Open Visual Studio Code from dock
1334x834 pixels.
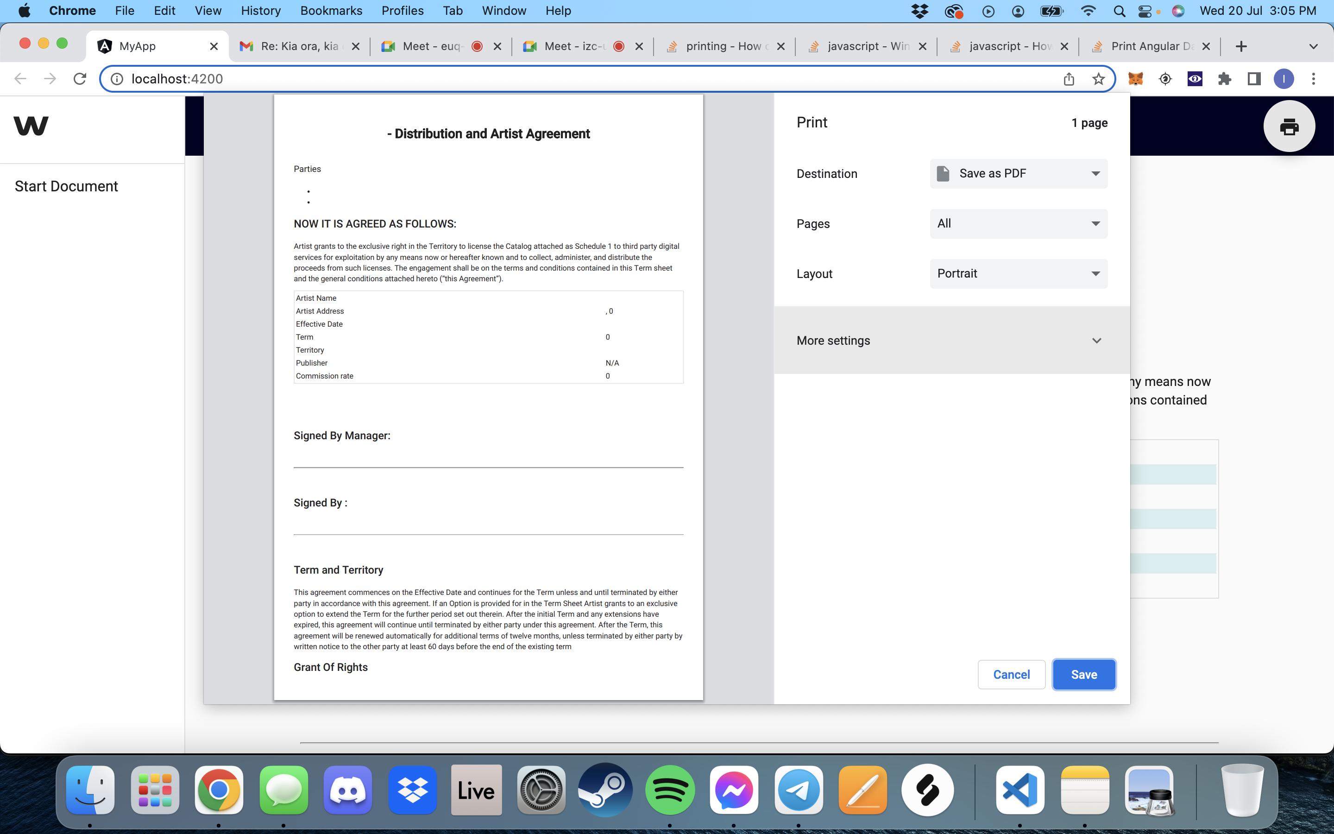(1019, 790)
